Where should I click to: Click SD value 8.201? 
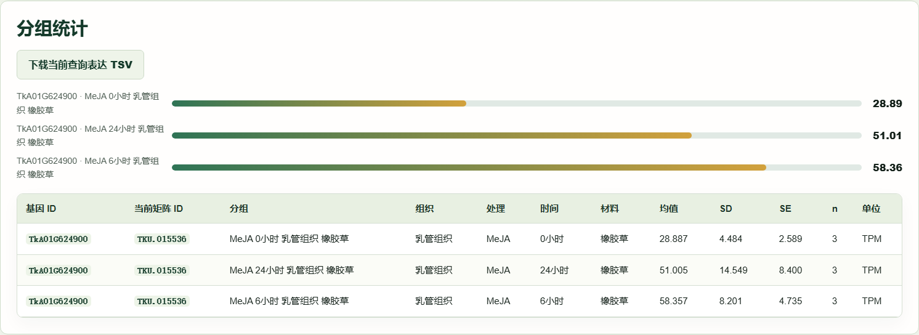(731, 301)
